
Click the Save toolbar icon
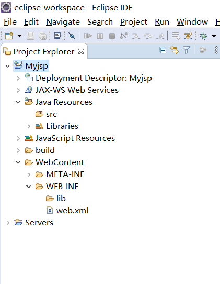coord(30,36)
